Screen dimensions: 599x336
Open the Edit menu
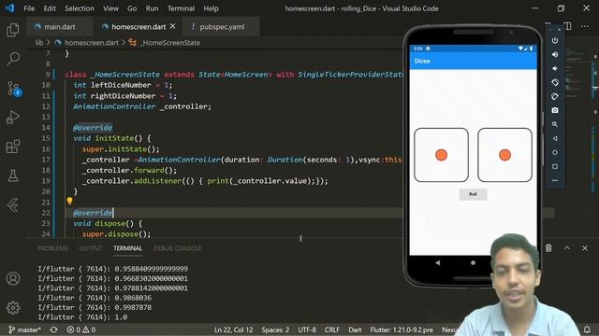point(50,8)
